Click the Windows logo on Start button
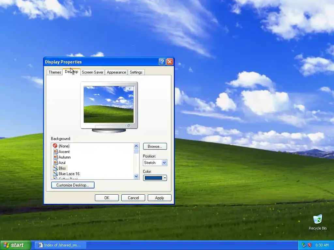This screenshot has width=334, height=250. [7, 245]
